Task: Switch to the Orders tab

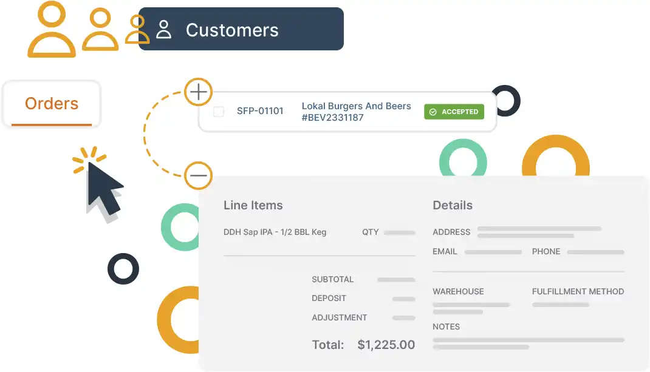Action: pyautogui.click(x=52, y=104)
